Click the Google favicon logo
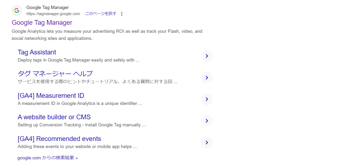This screenshot has width=343, height=165. pyautogui.click(x=17, y=10)
